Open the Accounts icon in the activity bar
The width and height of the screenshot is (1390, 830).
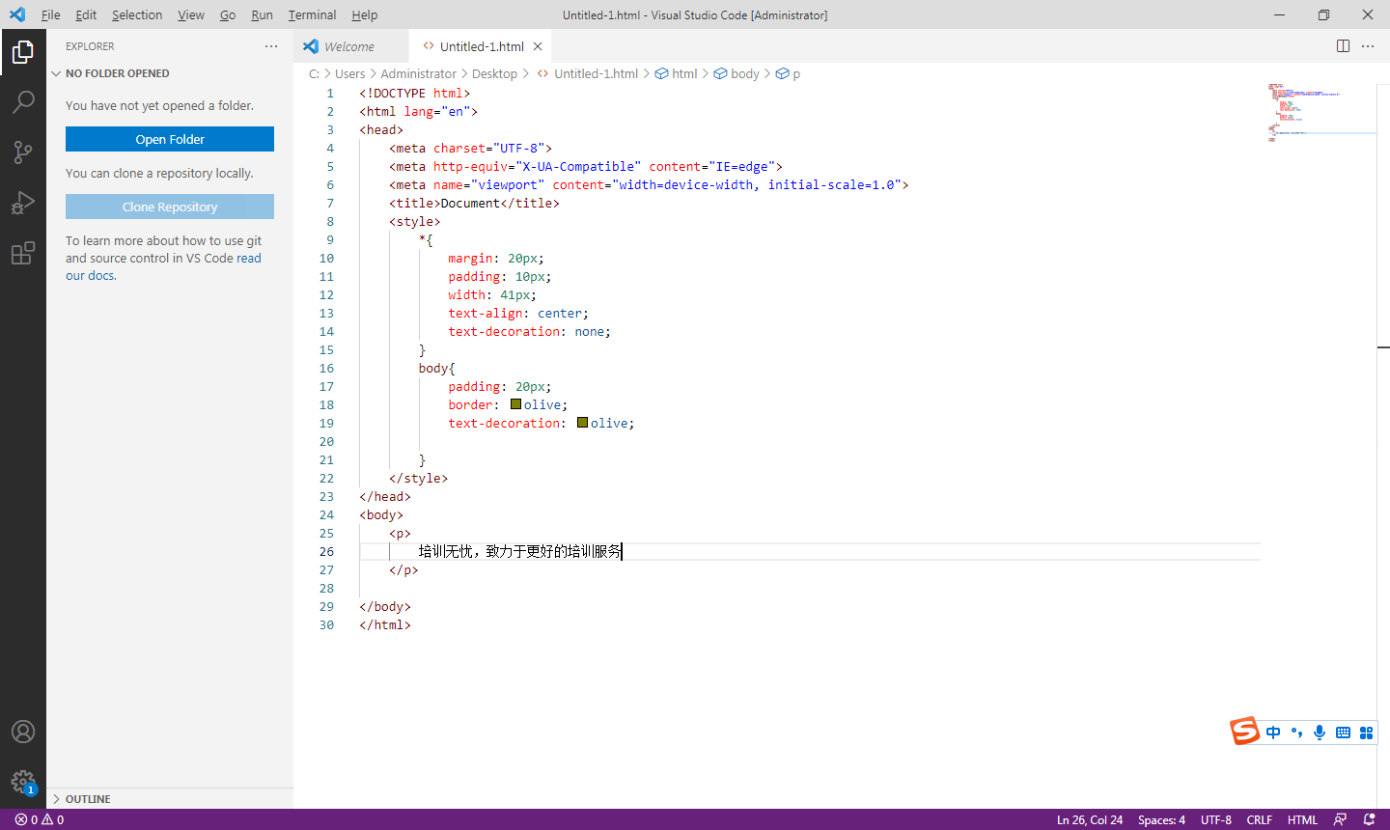point(23,732)
